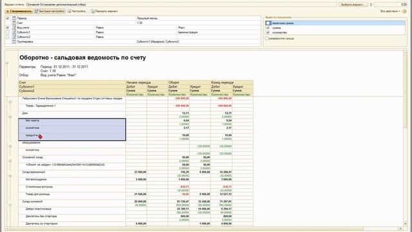The width and height of the screenshot is (412, 232).
Task: Click the filter icon of Субконто1 row
Action: click(x=14, y=32)
